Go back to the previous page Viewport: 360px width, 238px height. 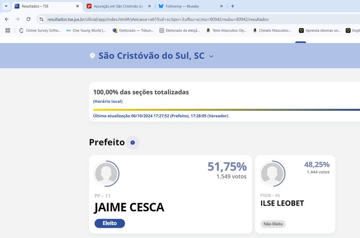(6, 19)
